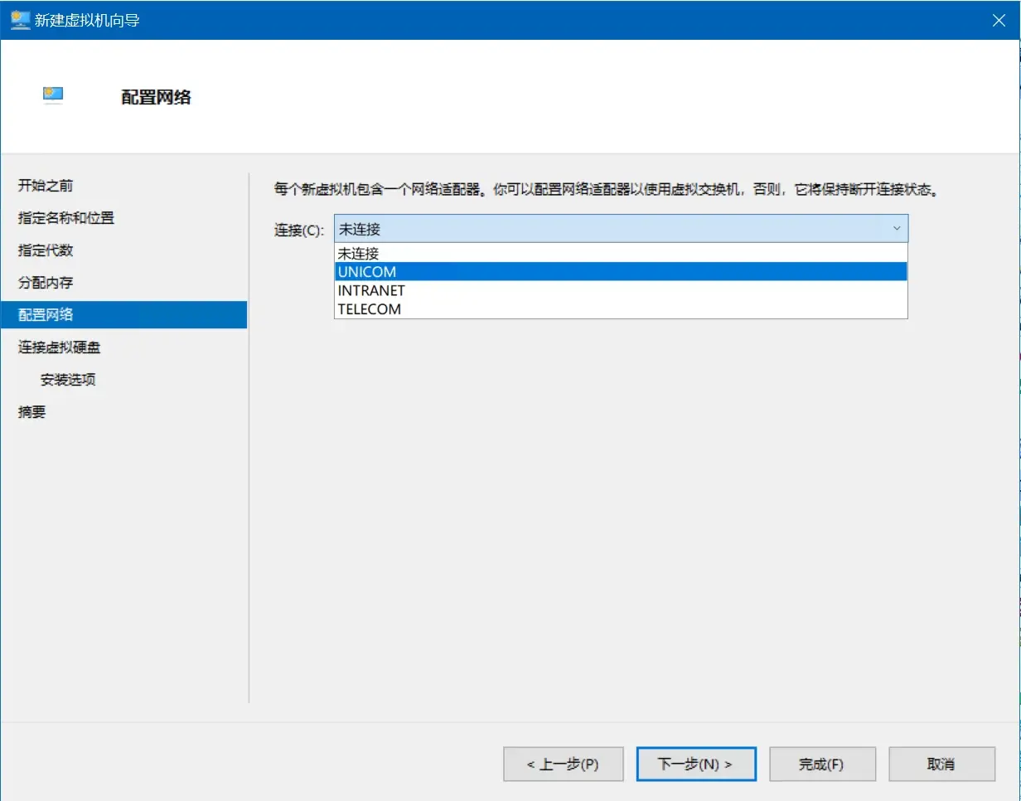
Task: Click the 上一步(P) back button
Action: 563,765
